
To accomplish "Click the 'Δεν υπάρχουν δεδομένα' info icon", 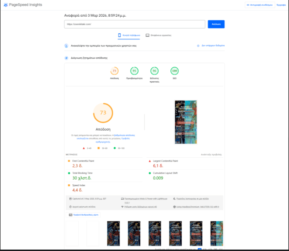I will pos(198,46).
